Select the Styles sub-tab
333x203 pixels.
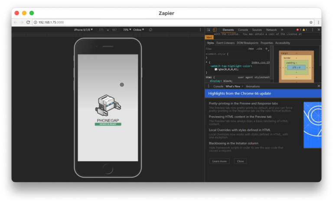click(210, 43)
